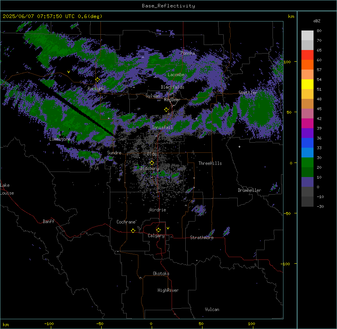Click the Airdrie city label
Screen dimensions: 337x329
click(158, 210)
